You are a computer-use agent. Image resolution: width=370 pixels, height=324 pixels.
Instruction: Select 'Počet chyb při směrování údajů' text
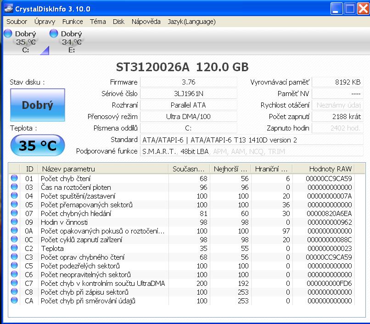click(x=88, y=301)
